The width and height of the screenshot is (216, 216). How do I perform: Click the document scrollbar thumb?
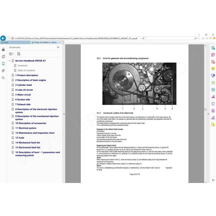pyautogui.click(x=205, y=109)
